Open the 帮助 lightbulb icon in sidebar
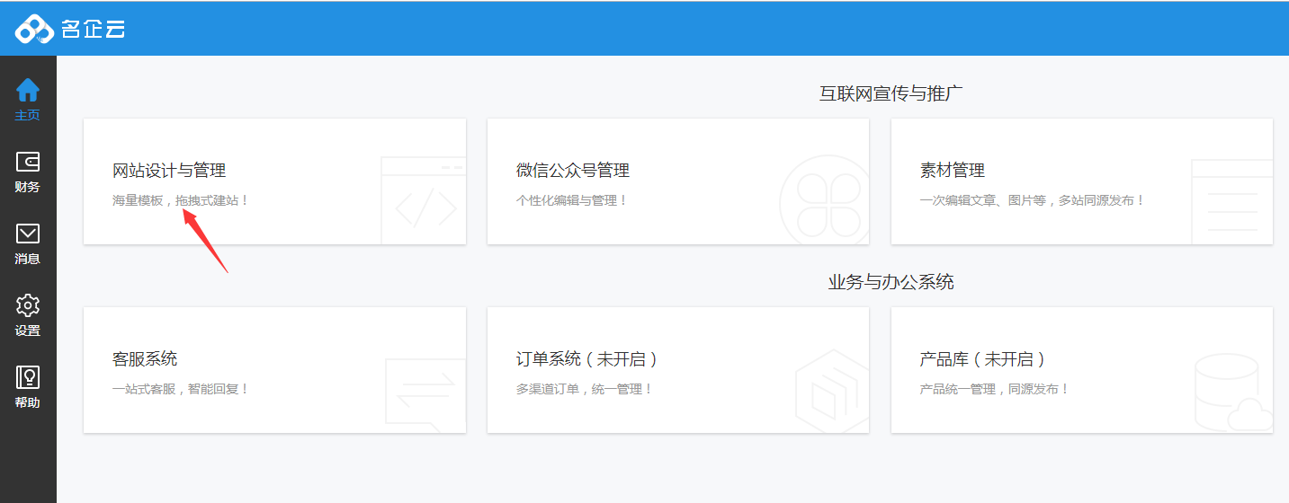The height and width of the screenshot is (503, 1289). coord(28,377)
